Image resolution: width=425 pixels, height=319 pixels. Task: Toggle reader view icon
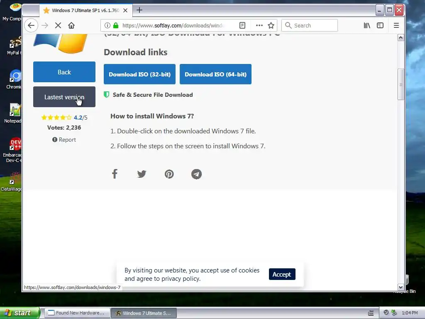tap(242, 25)
